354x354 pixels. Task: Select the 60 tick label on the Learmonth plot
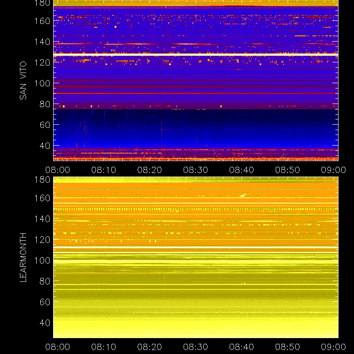coord(45,302)
